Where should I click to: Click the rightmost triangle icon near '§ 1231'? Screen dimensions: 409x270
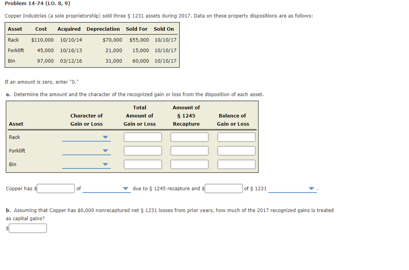pyautogui.click(x=312, y=189)
